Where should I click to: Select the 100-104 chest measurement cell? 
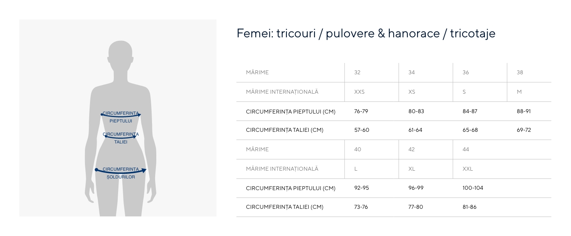(473, 188)
